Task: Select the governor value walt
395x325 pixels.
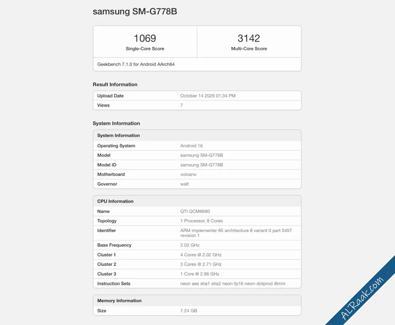Action: [x=184, y=184]
